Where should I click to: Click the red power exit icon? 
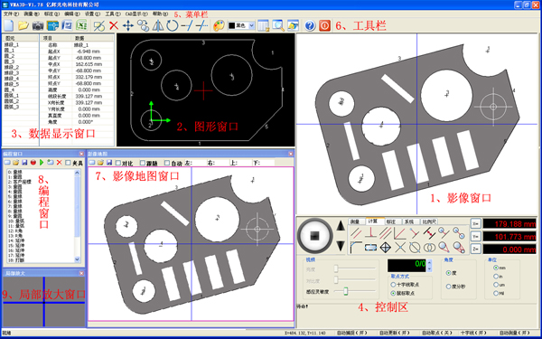324,25
